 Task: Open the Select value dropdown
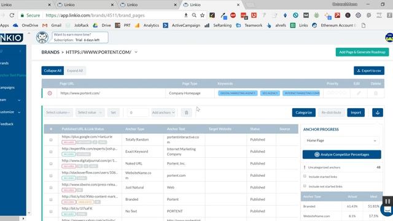click(x=90, y=112)
